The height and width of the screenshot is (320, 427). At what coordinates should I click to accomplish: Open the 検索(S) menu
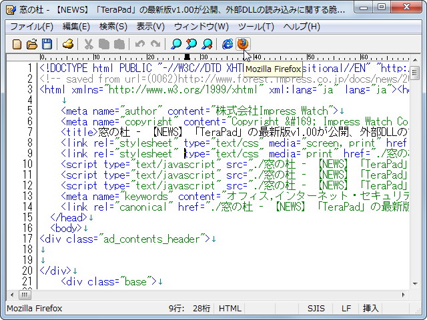113,27
